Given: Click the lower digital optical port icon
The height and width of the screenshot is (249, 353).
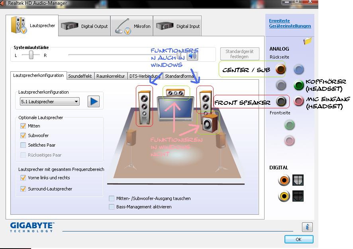Looking at the screenshot, I should 298,196.
